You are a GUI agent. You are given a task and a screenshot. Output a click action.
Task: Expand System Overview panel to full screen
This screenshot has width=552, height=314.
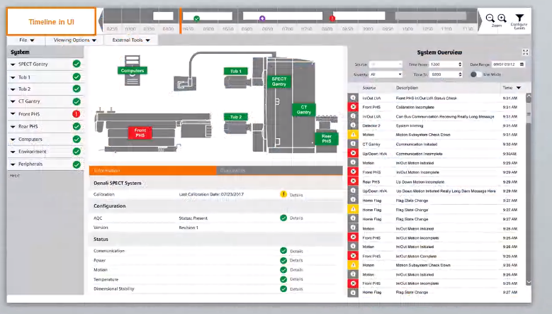(525, 52)
